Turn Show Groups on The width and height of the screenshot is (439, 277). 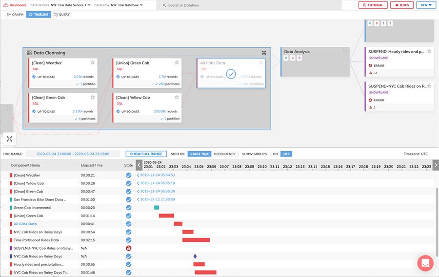[x=275, y=154]
